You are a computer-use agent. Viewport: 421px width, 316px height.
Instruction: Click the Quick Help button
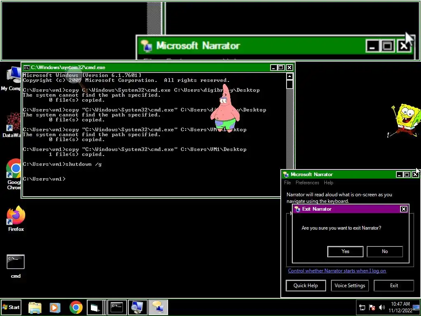(x=306, y=286)
